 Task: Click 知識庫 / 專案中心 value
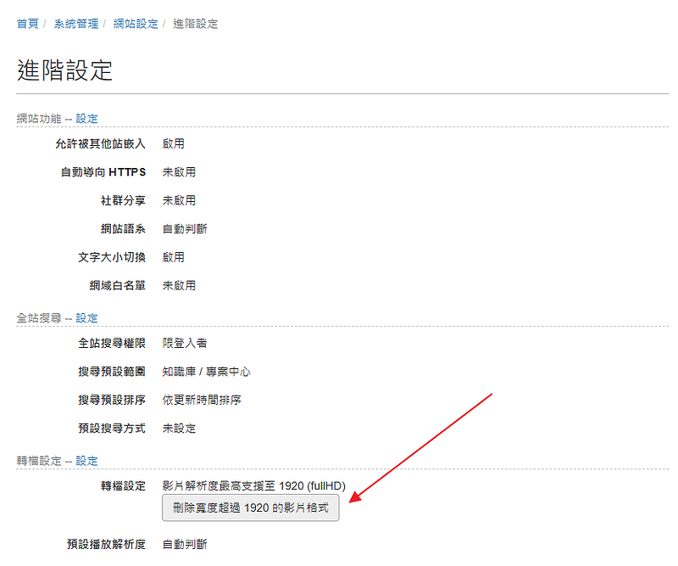coord(206,372)
